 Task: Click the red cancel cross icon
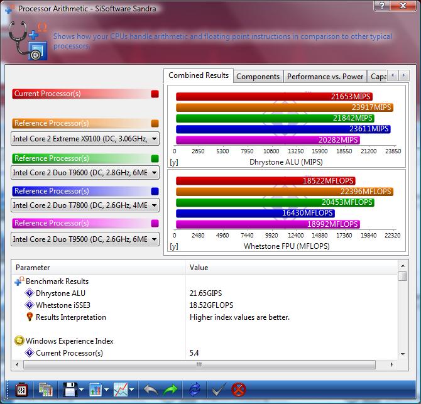(x=238, y=390)
